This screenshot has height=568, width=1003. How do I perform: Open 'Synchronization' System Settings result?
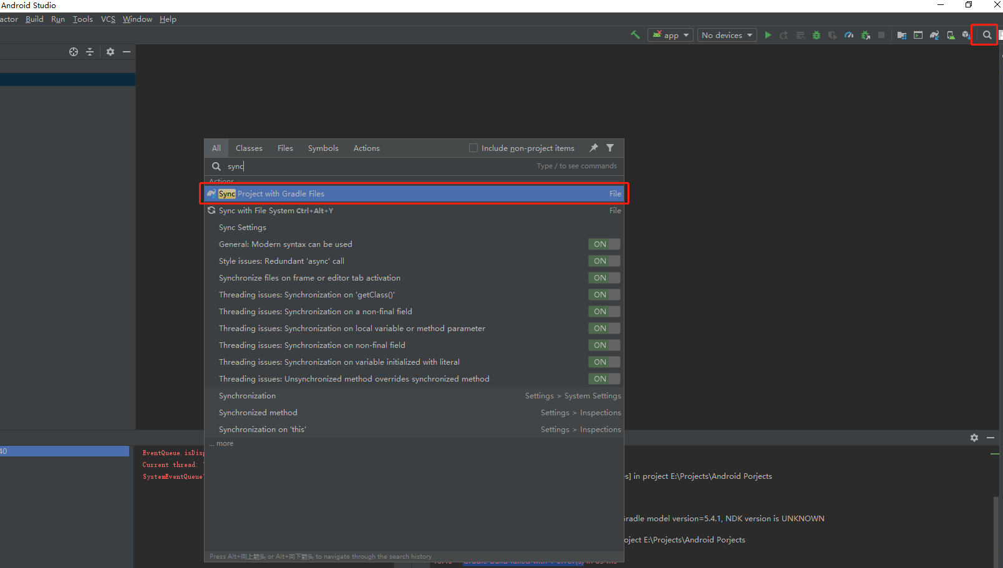(414, 396)
